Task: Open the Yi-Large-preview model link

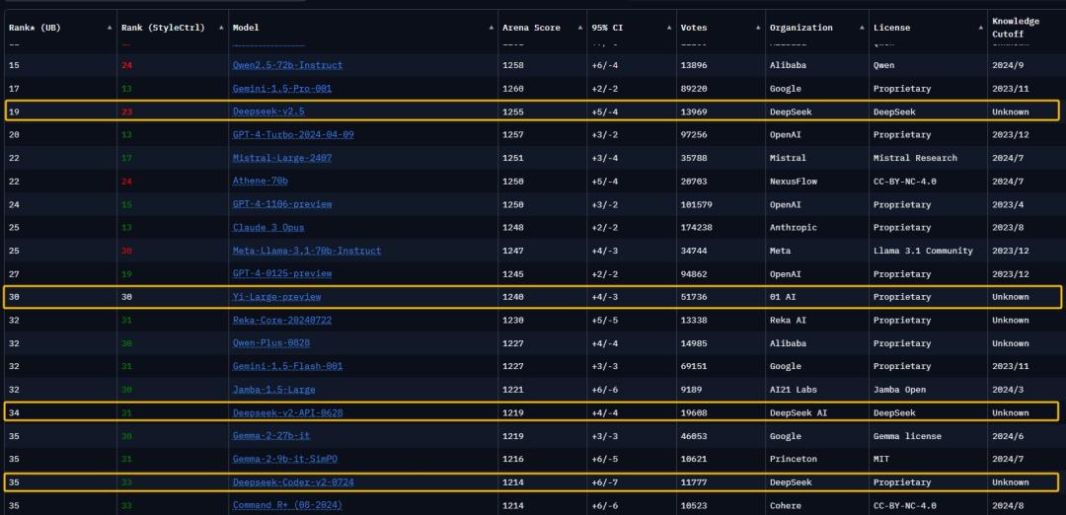Action: click(x=276, y=297)
